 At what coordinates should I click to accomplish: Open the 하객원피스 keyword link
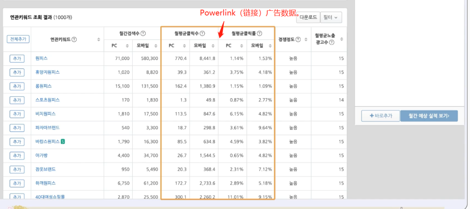(45, 183)
